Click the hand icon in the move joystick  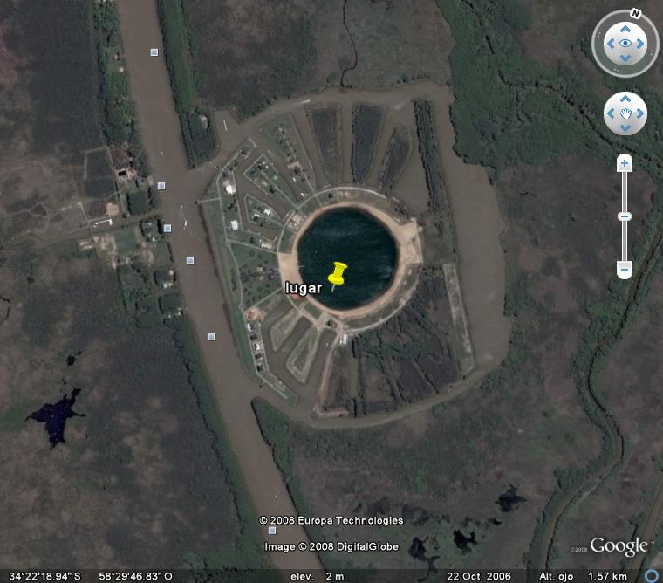625,113
